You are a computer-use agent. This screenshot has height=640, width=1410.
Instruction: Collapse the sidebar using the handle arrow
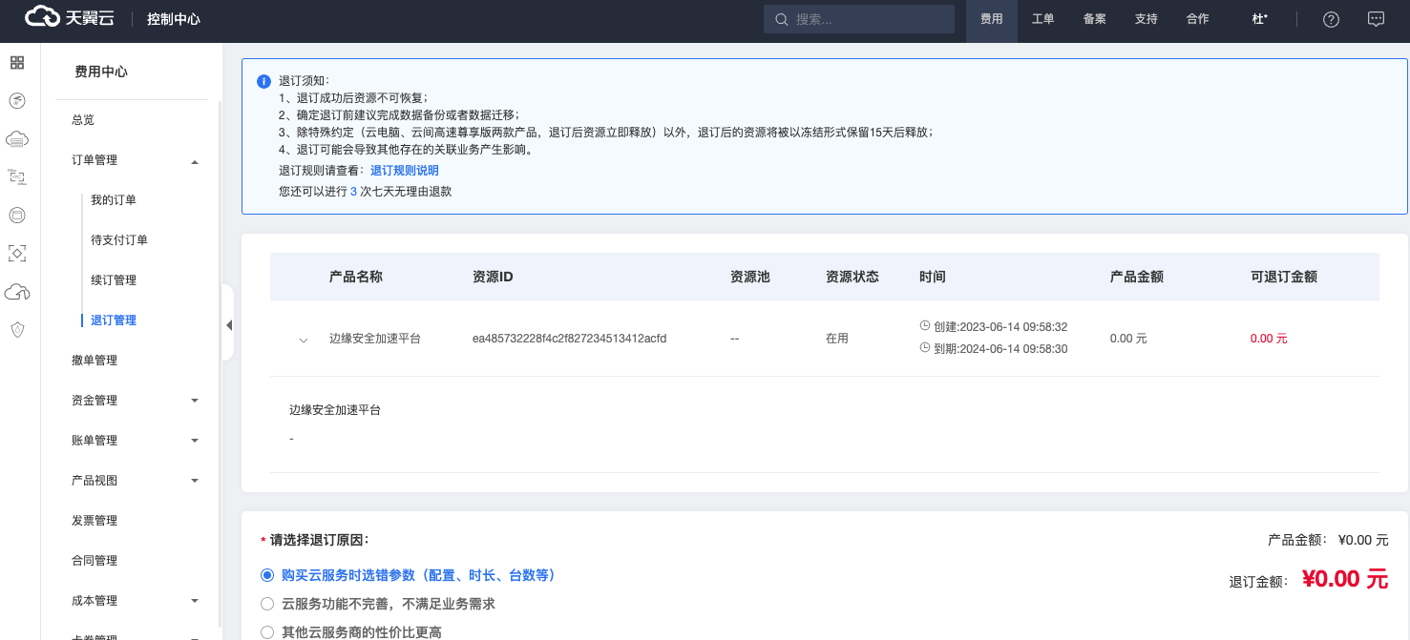coord(228,324)
